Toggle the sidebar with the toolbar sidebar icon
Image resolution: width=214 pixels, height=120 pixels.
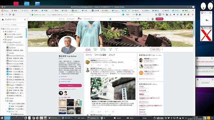click(160, 15)
